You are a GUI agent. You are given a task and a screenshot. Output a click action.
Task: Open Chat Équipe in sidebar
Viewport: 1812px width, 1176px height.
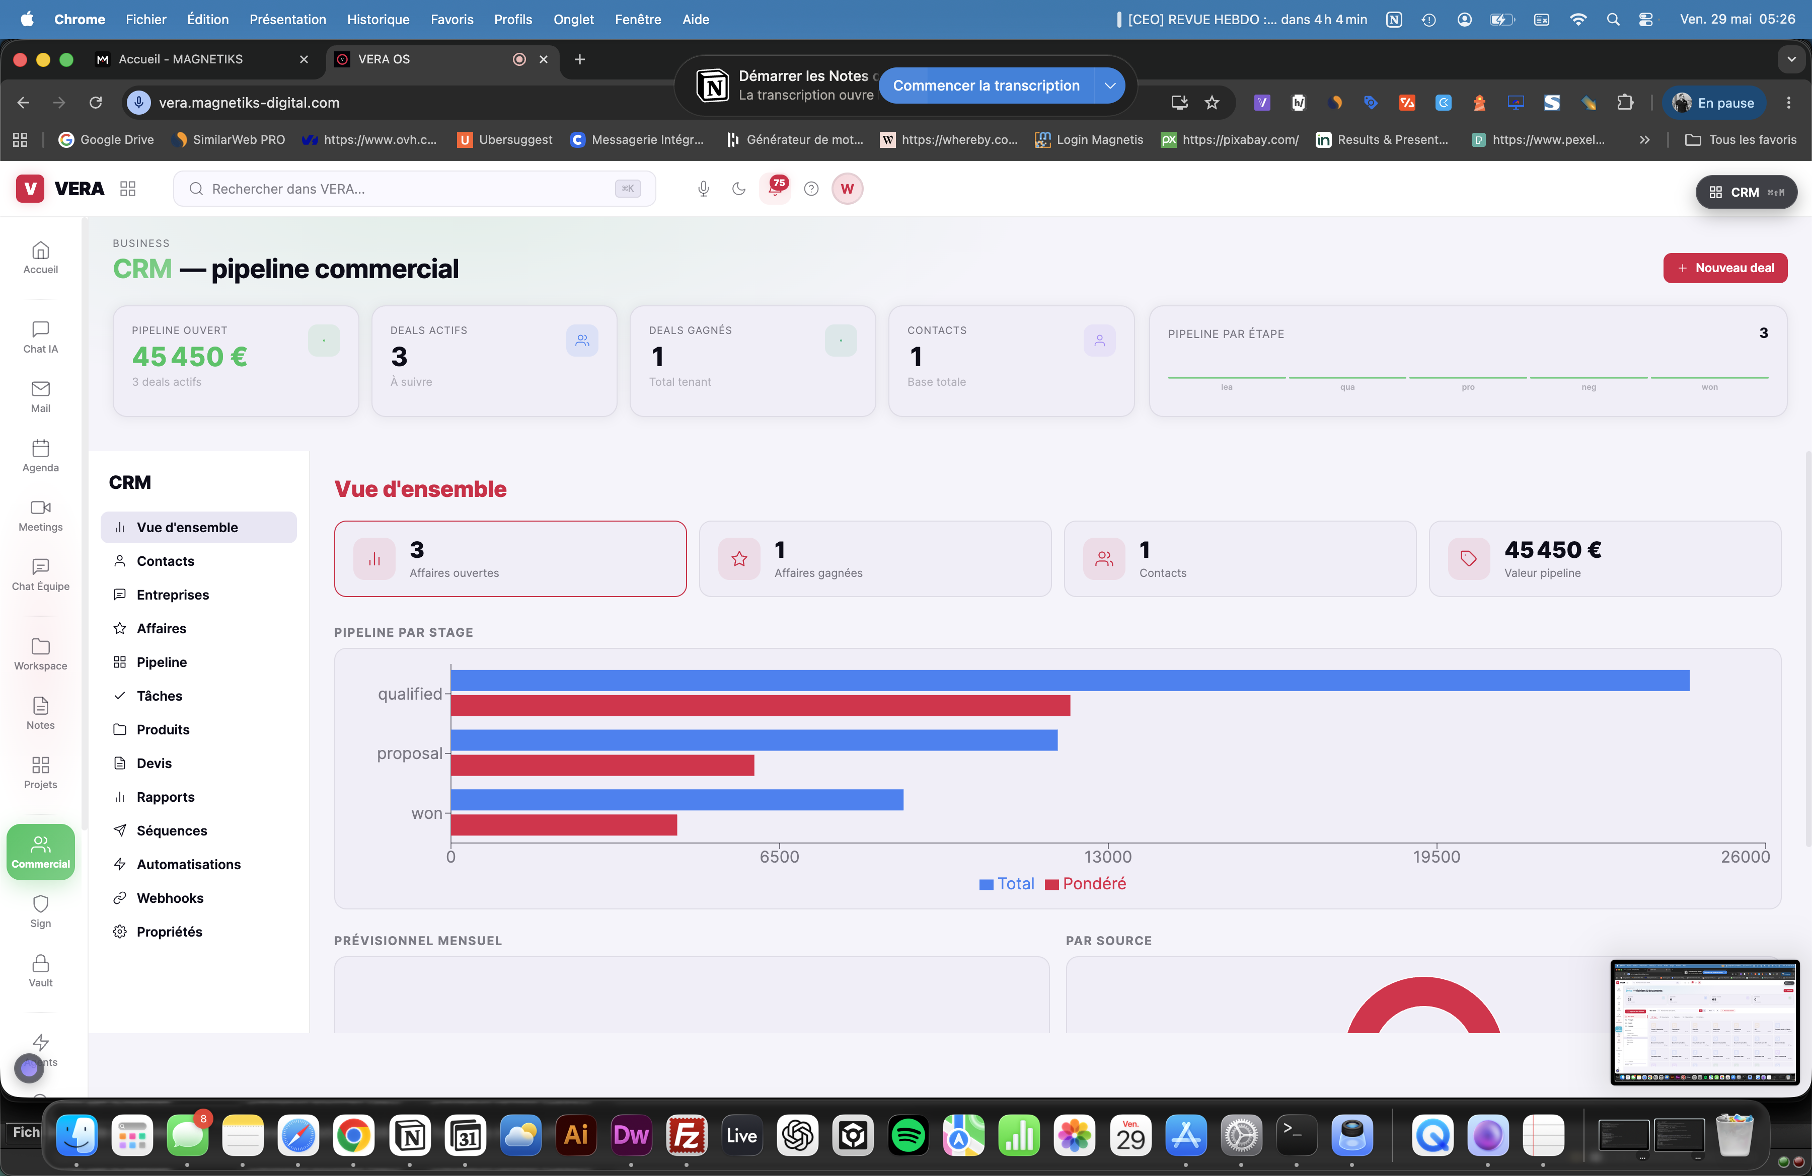(x=40, y=574)
